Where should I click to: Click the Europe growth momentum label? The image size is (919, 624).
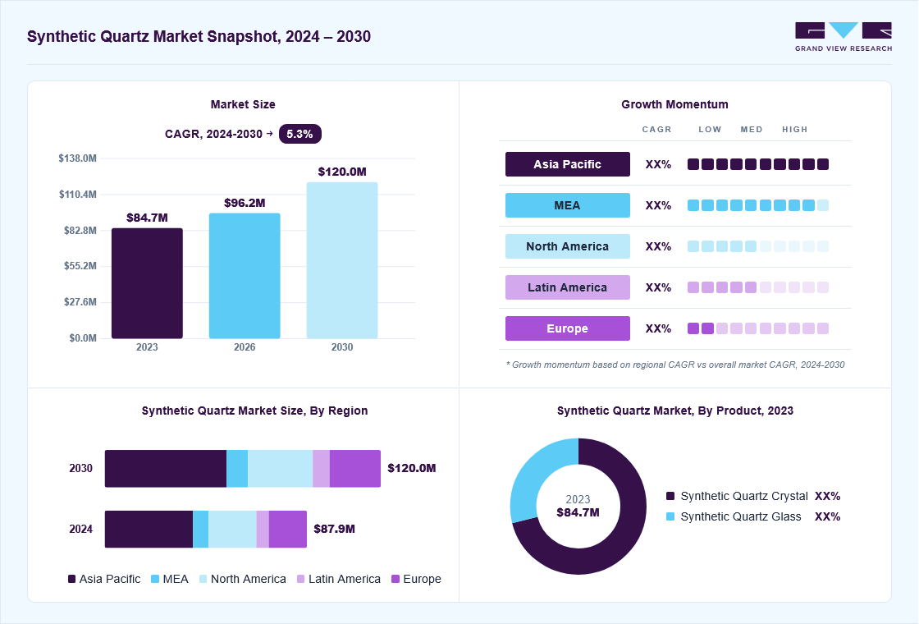coord(567,328)
